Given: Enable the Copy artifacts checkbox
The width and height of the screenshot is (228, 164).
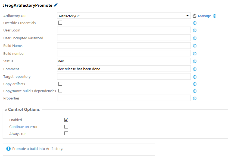Looking at the screenshot, I should pyautogui.click(x=60, y=84).
